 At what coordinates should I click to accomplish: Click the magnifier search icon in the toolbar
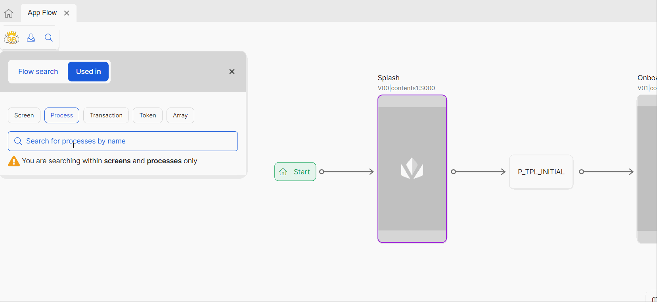click(x=49, y=38)
